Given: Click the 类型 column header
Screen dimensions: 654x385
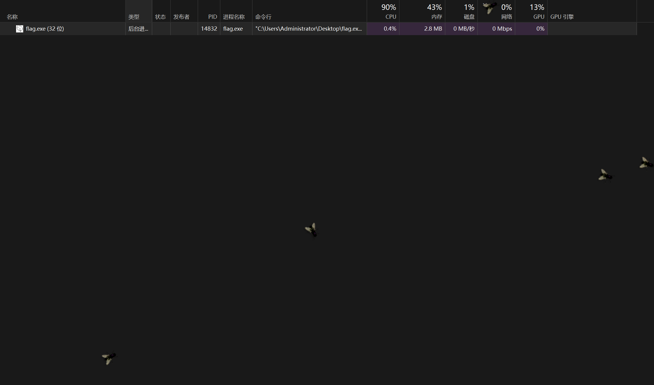Looking at the screenshot, I should pyautogui.click(x=134, y=17).
